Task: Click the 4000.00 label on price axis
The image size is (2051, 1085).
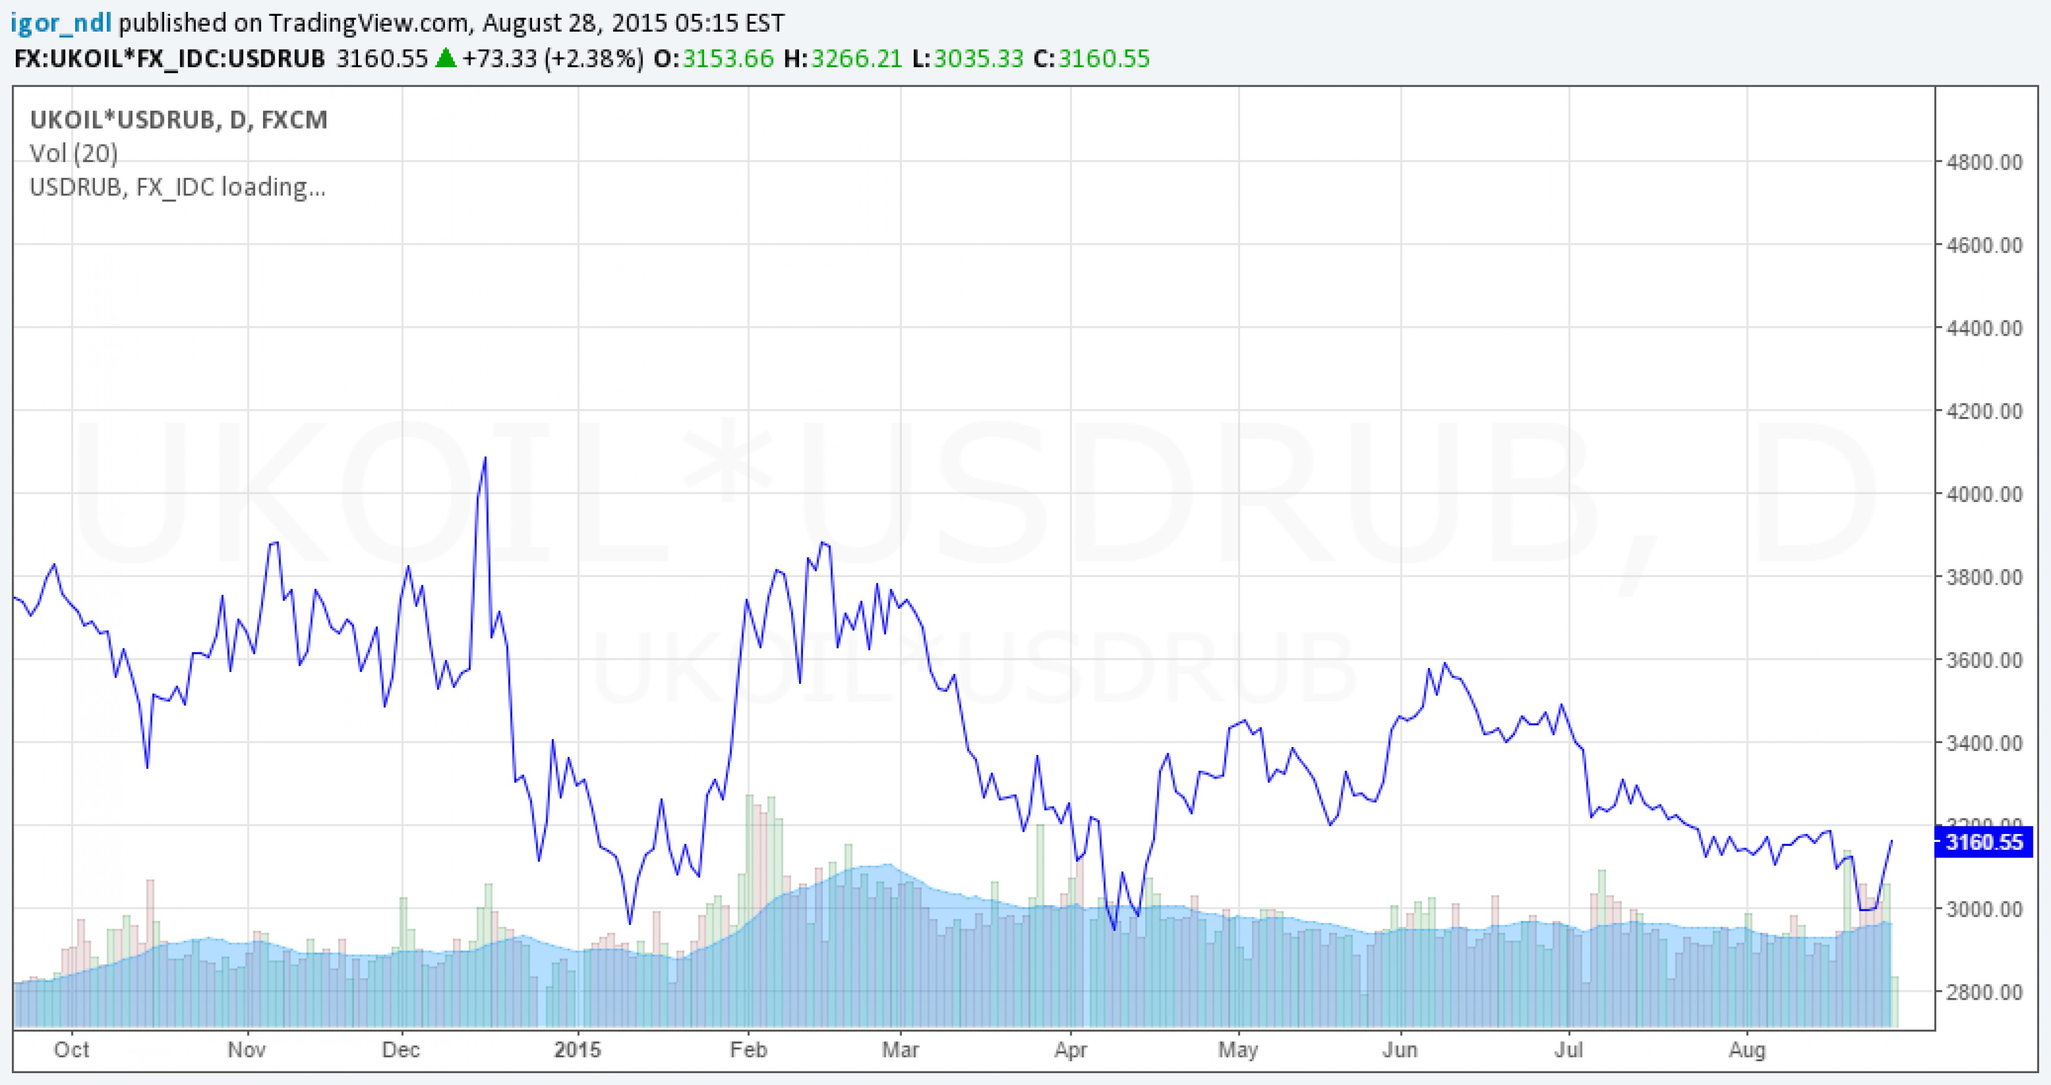Action: [x=1984, y=494]
